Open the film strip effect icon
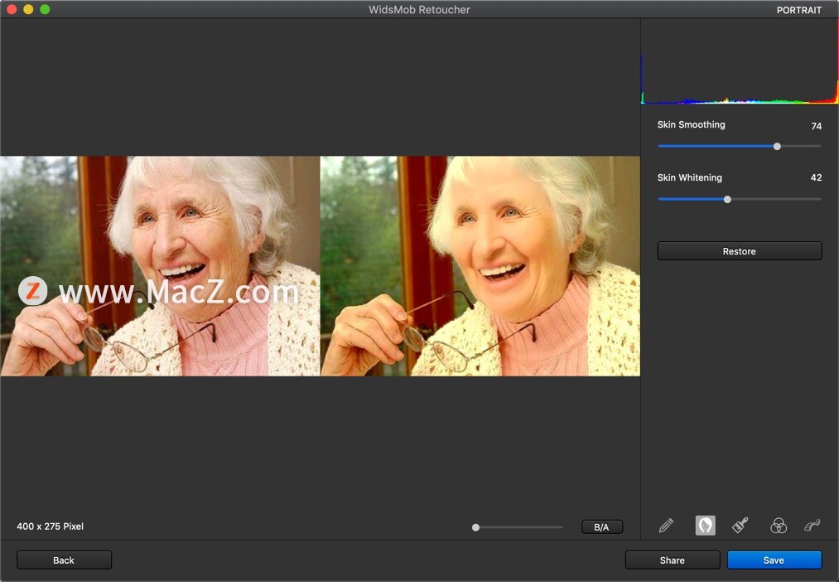The width and height of the screenshot is (839, 582). (x=812, y=526)
